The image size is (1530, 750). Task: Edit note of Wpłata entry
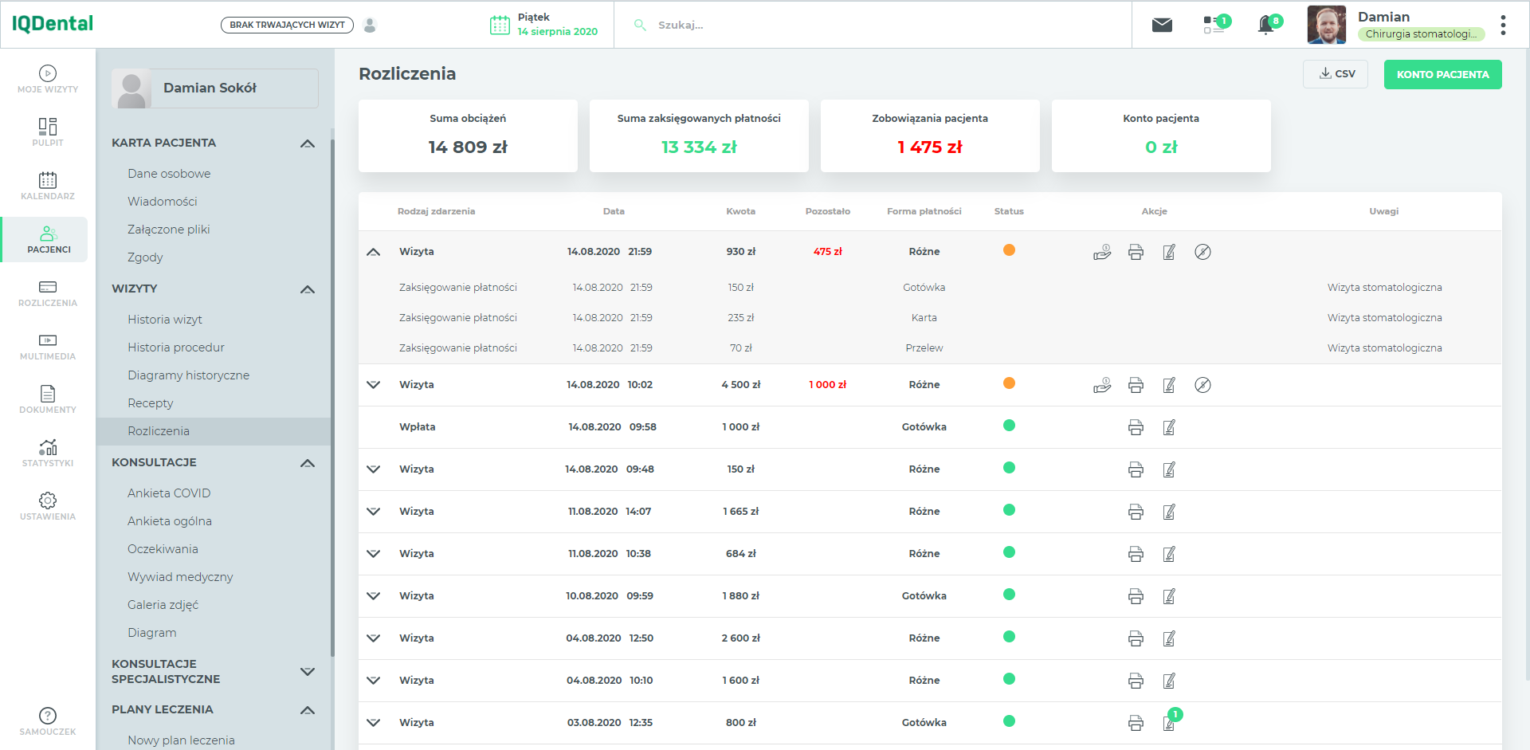pos(1169,427)
